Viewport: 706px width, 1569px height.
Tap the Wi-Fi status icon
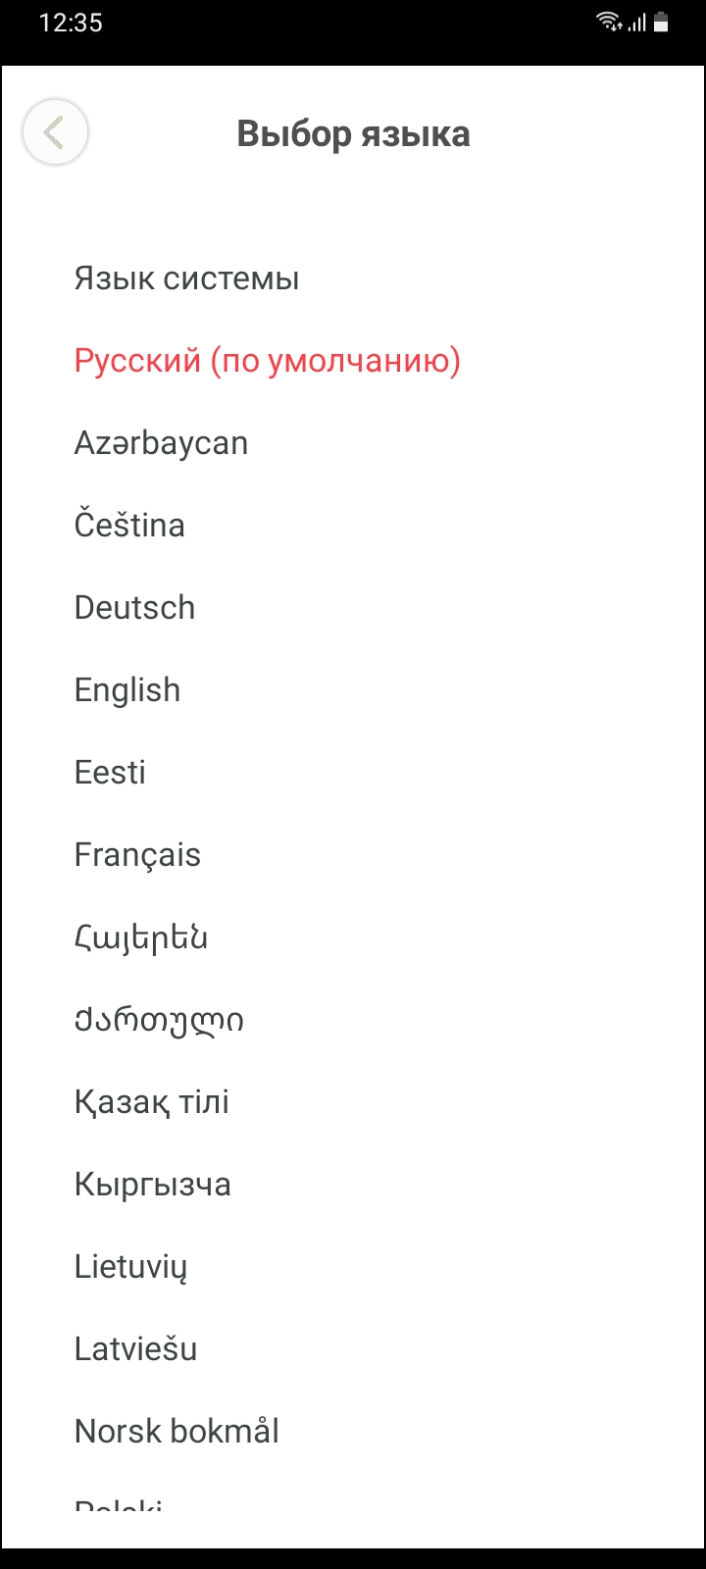click(x=609, y=22)
